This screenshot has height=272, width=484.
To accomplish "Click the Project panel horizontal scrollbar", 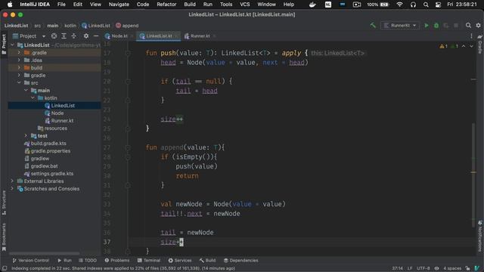I will [44, 254].
